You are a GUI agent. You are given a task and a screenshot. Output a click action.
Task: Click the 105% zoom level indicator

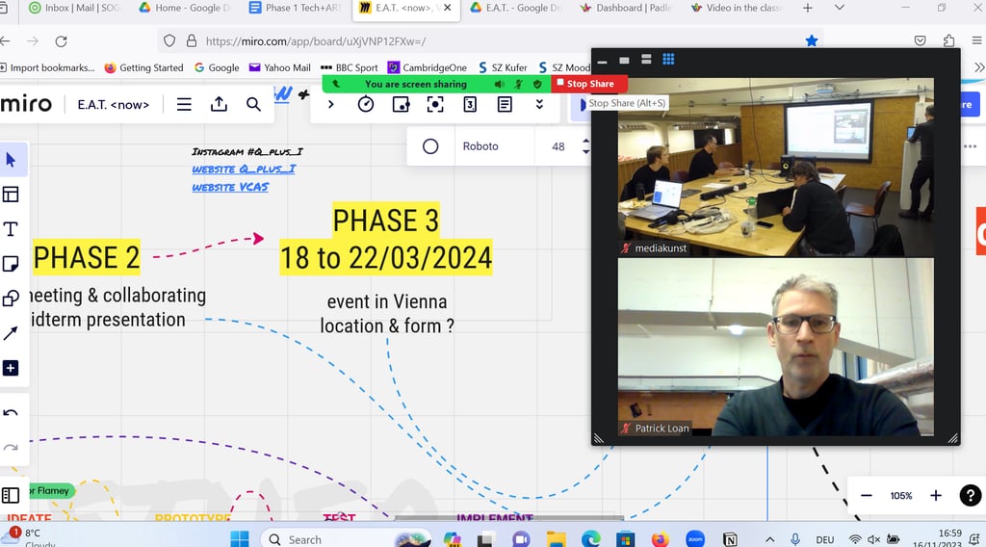[901, 495]
